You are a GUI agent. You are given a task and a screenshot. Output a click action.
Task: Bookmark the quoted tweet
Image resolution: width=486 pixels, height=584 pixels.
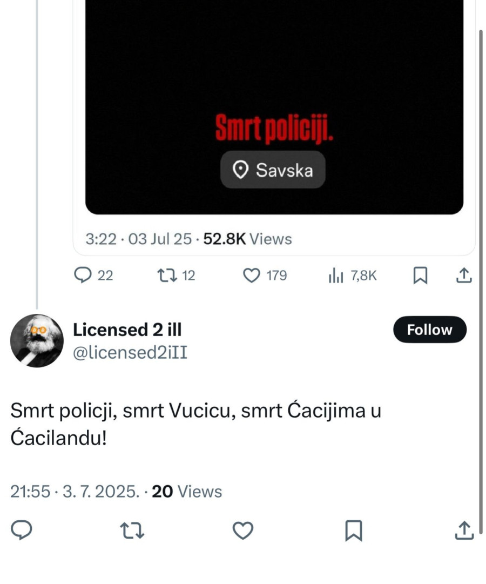click(x=421, y=276)
